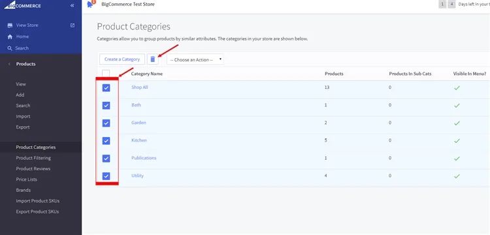Open Price Lists menu item
The width and height of the screenshot is (490, 235).
point(27,180)
